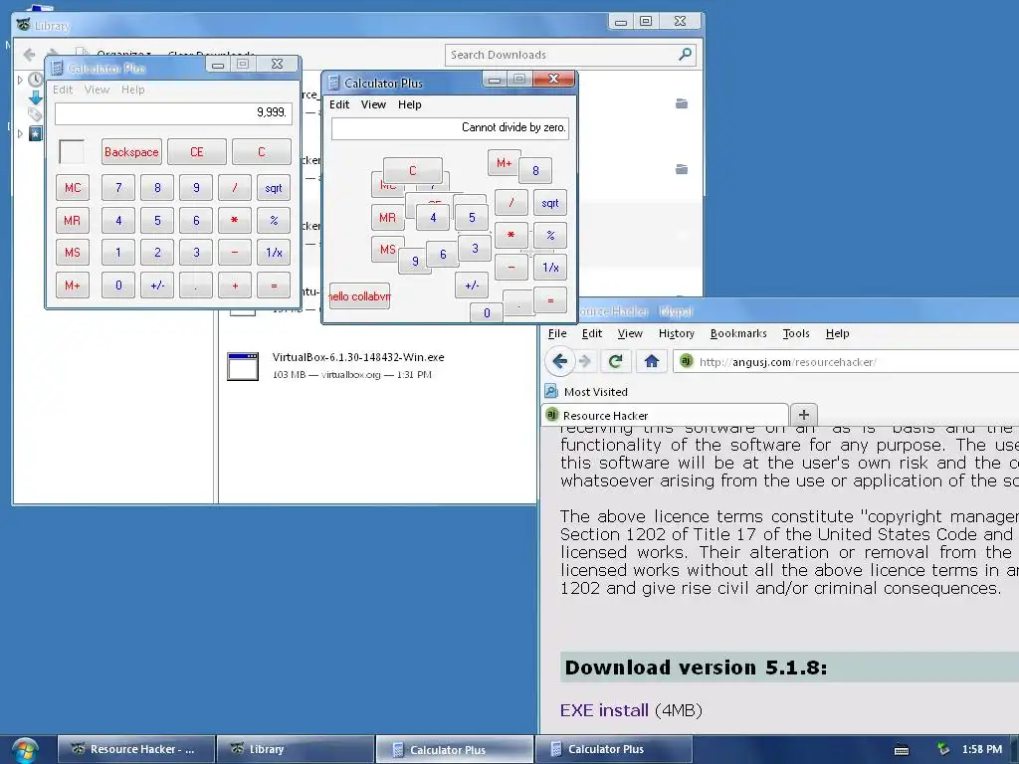Open View menu in the 9,999 calculator
Viewport: 1019px width, 764px height.
97,90
